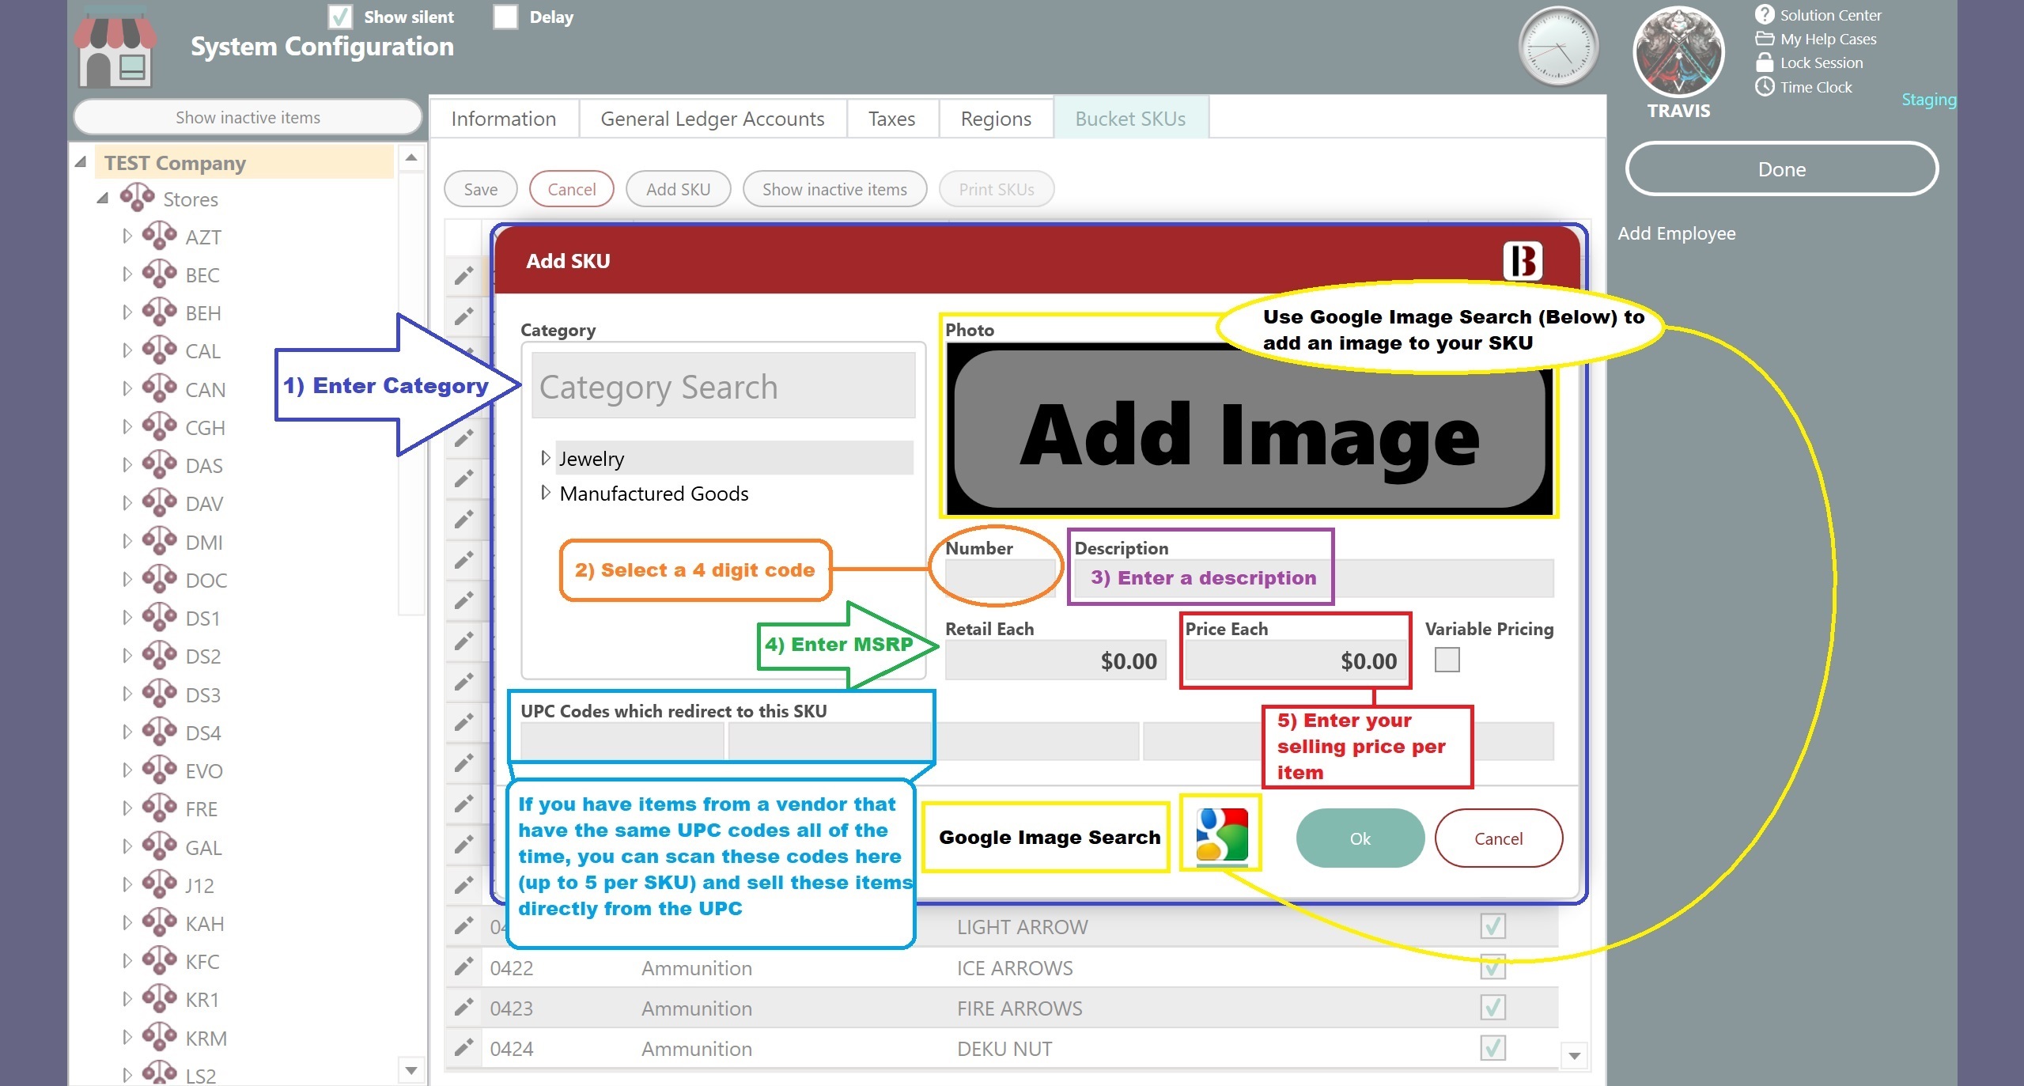The height and width of the screenshot is (1086, 2024).
Task: Open Google Image Search icon
Action: 1221,835
